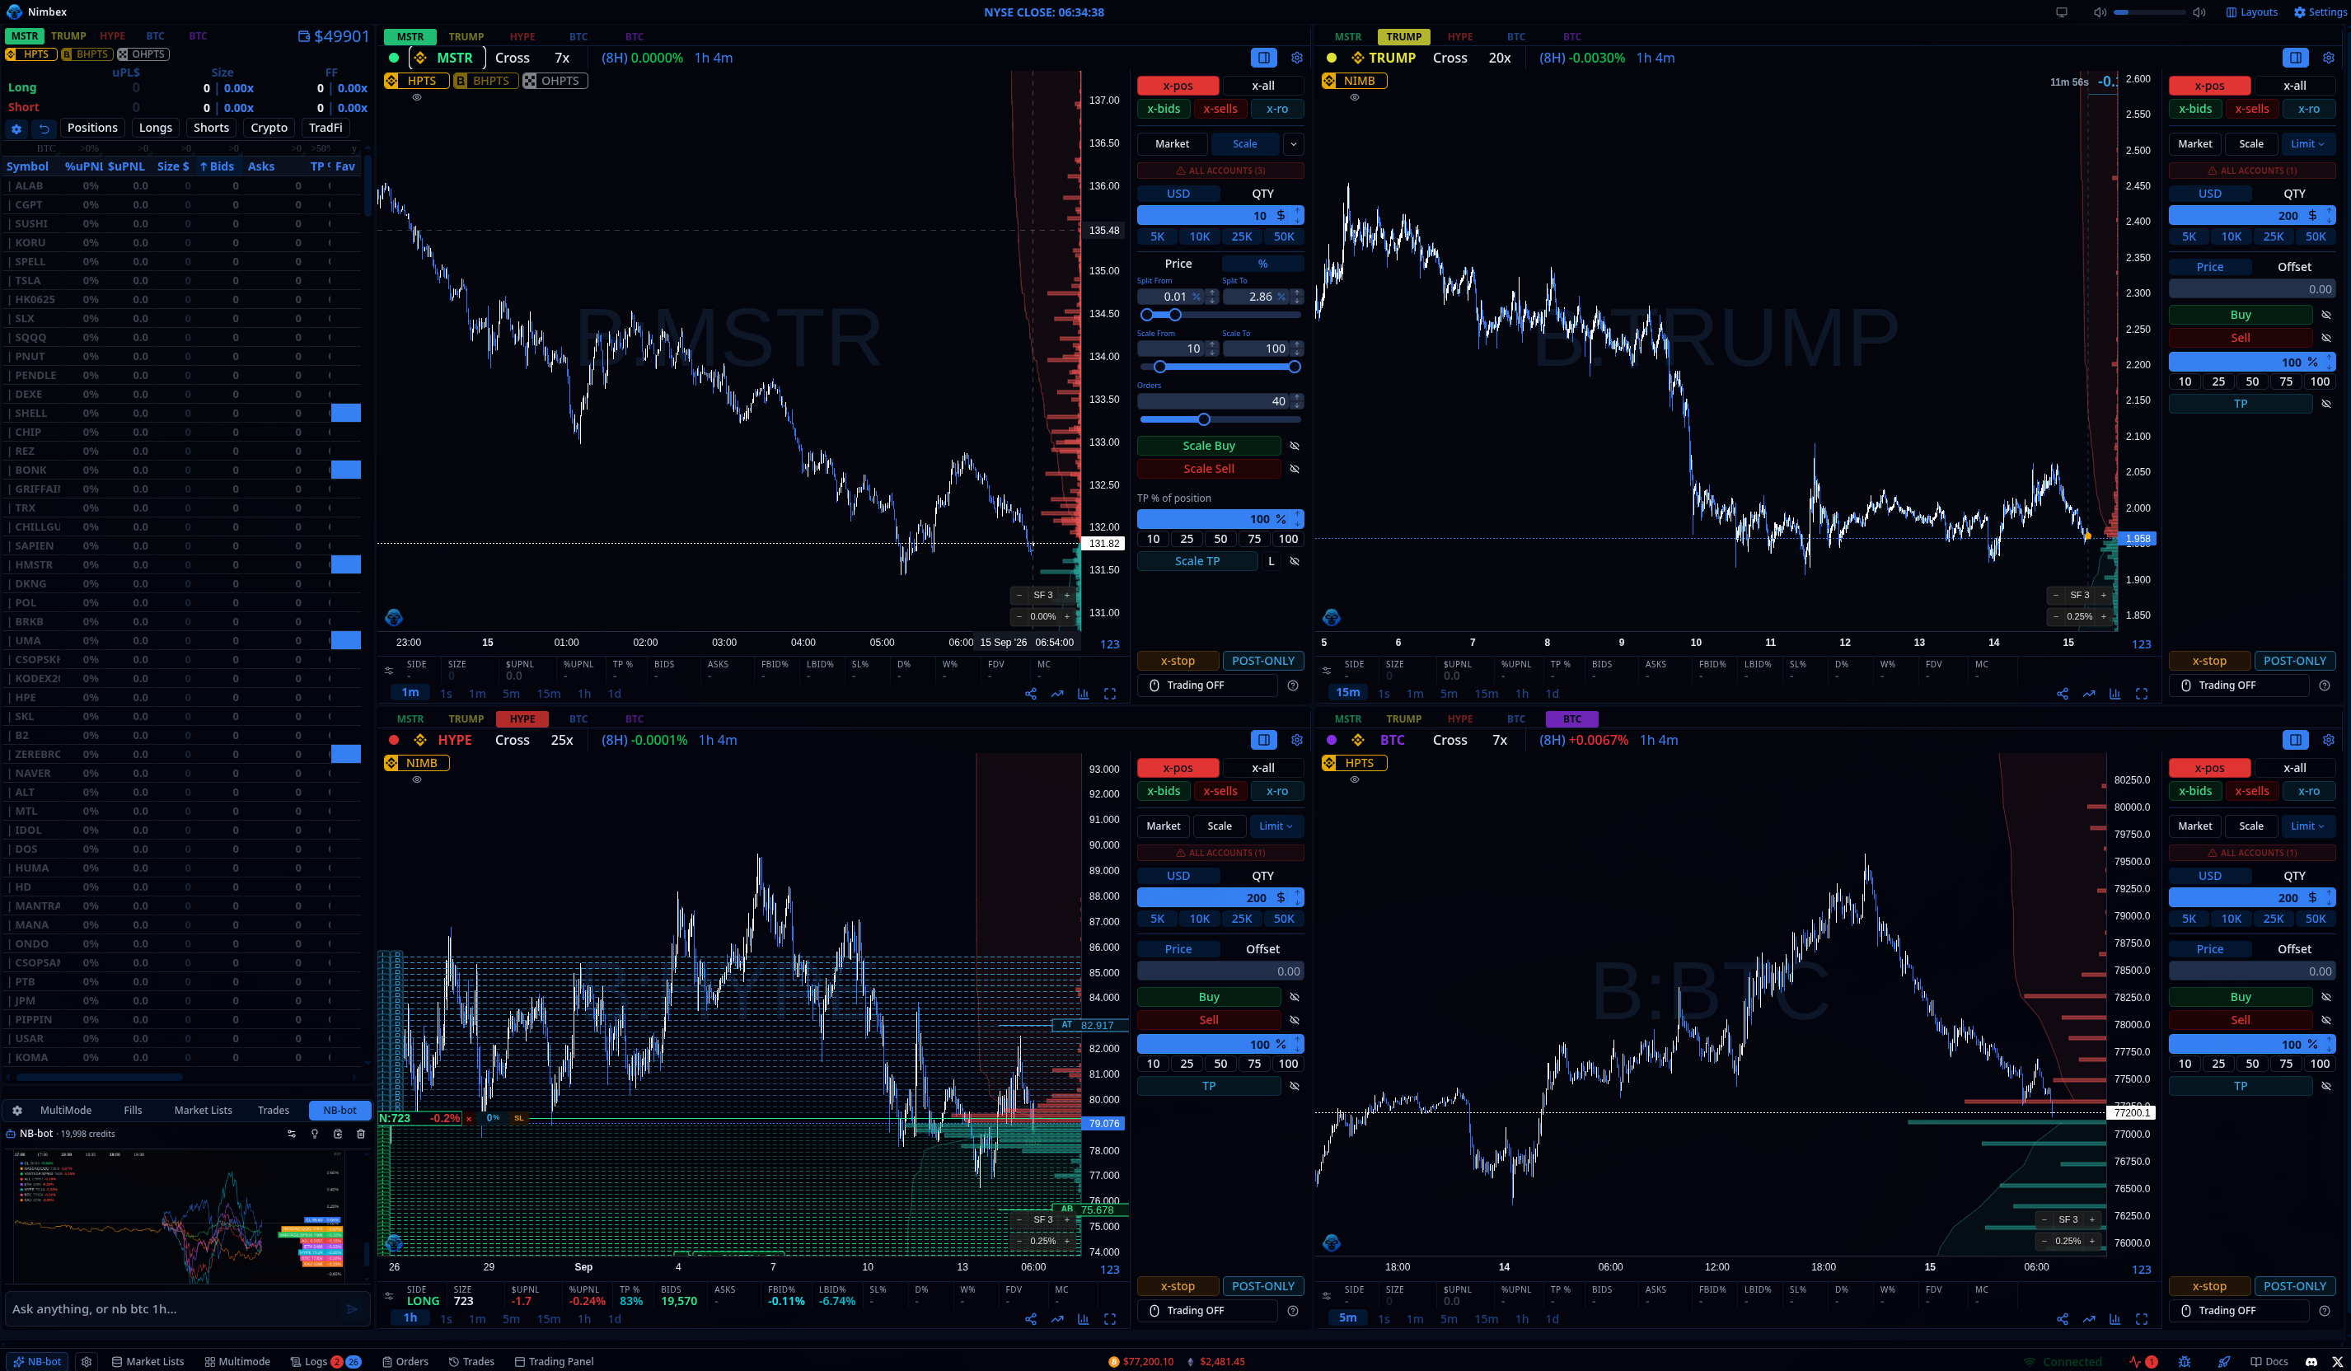The height and width of the screenshot is (1371, 2351).
Task: Click x-stop button in BTC panel
Action: [x=2209, y=1286]
